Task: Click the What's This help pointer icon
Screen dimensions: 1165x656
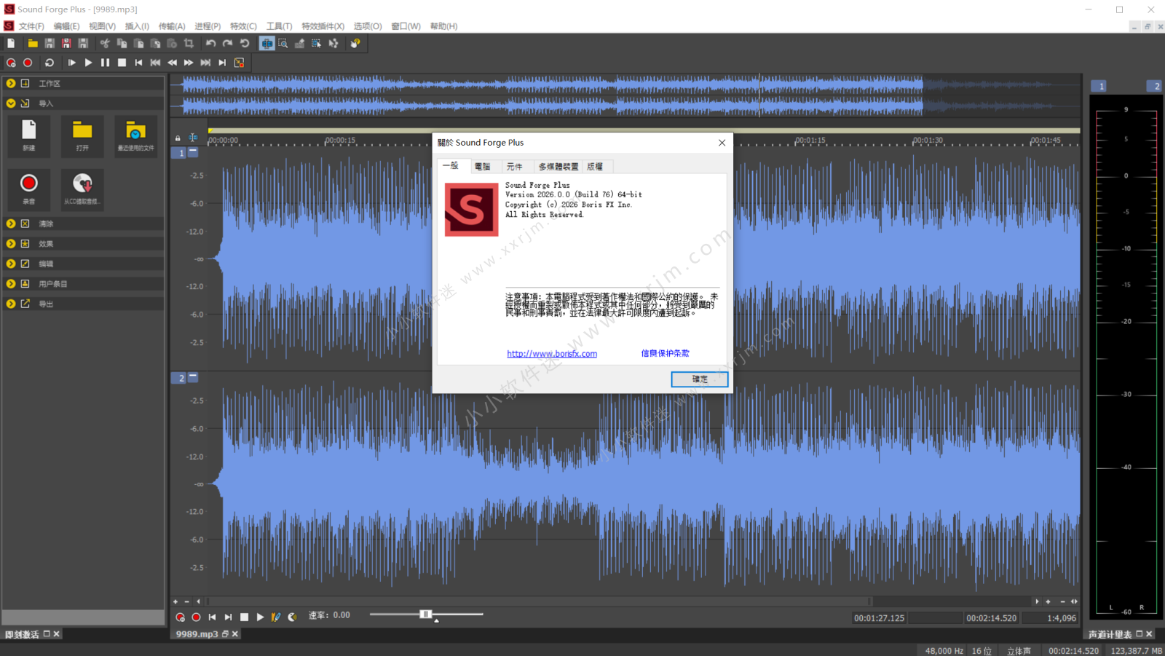Action: point(355,44)
